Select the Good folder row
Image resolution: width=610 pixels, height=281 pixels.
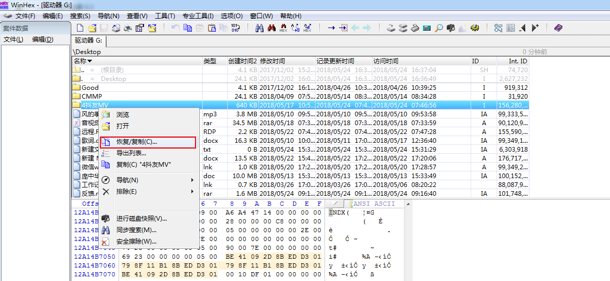tap(301, 87)
